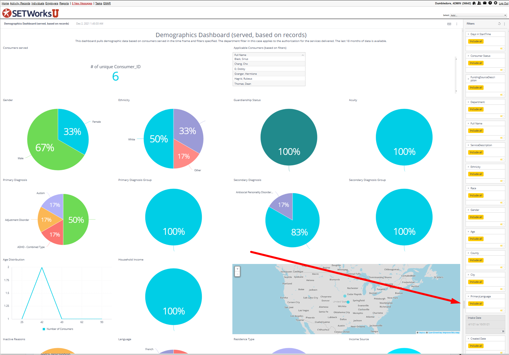Toggle the FundingSourceDescription filter switch

[x=502, y=95]
